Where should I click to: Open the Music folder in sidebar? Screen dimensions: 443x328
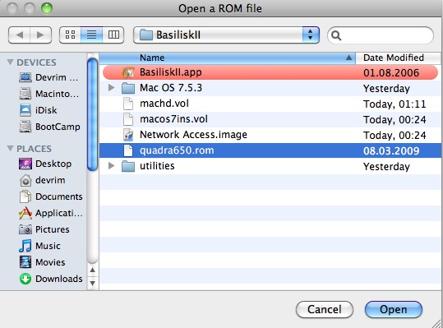39,246
